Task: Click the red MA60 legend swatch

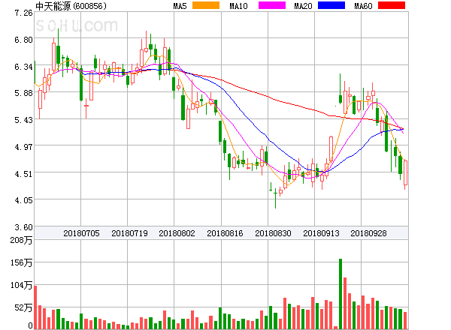Action: click(x=392, y=5)
